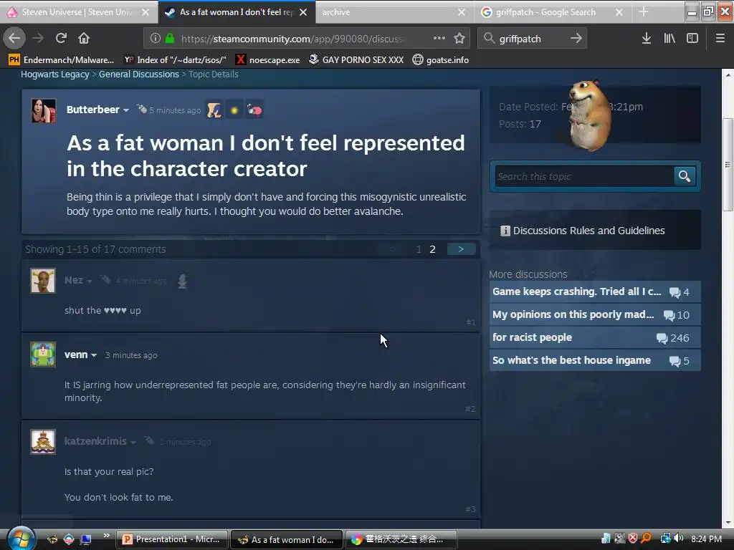734x550 pixels.
Task: Click Hogwarts Legacy breadcrumb link
Action: tap(54, 74)
